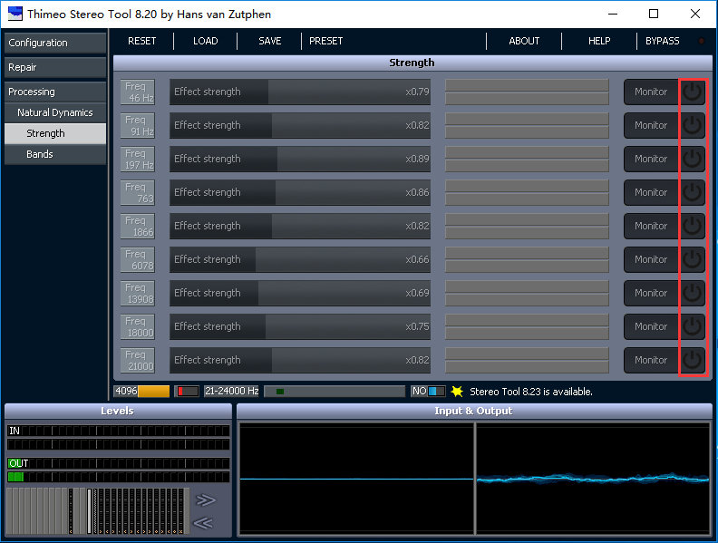Collapse the Natural Dynamics tree item
This screenshot has height=543, width=718.
coord(54,112)
